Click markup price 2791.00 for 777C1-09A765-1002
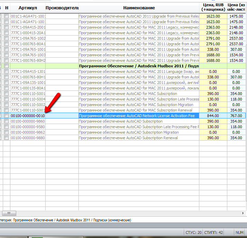This screenshot has width=247, height=238. click(x=213, y=38)
